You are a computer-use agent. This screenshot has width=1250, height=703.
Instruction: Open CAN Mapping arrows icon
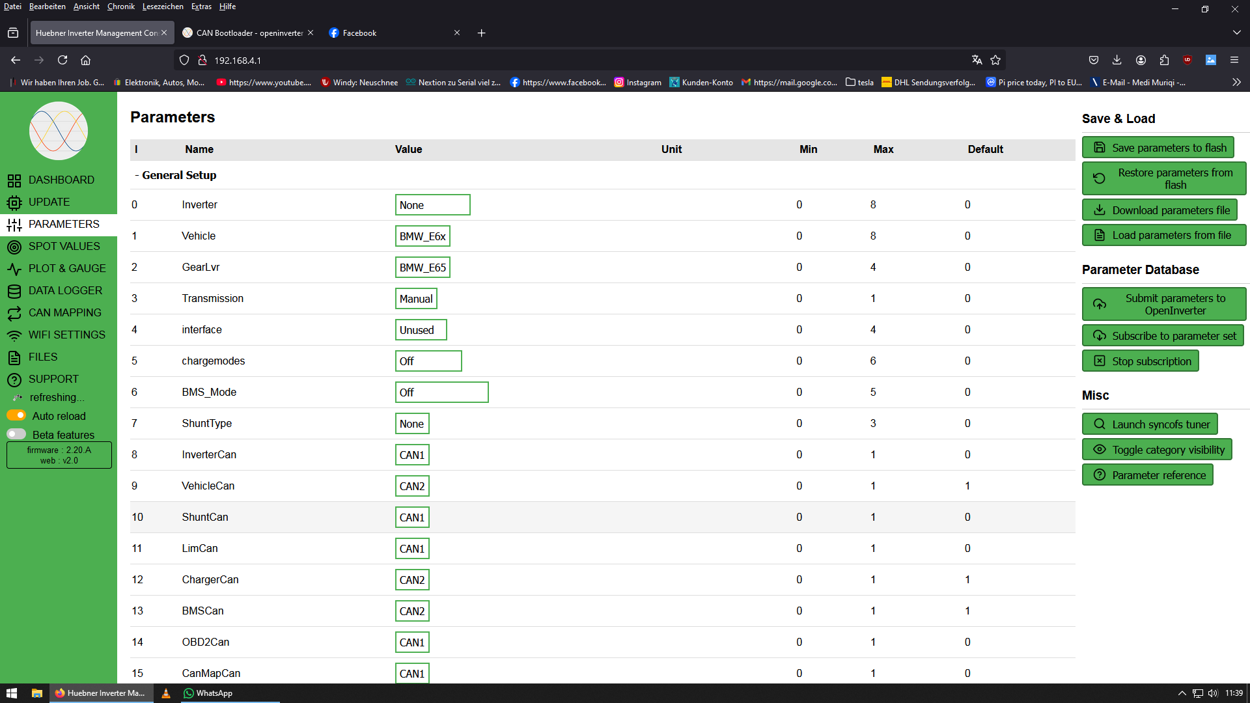14,313
